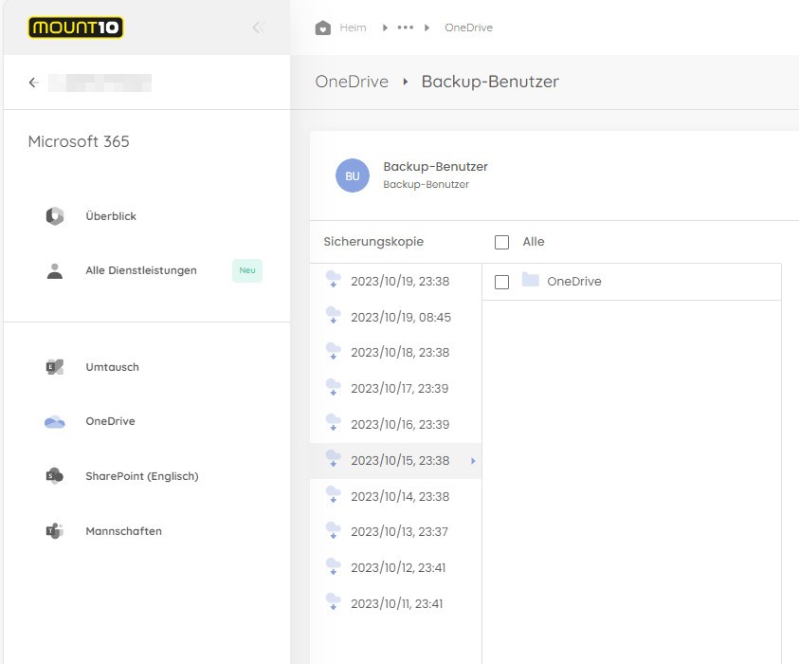Open the Überblick section in the sidebar
Image resolution: width=799 pixels, height=664 pixels.
(110, 215)
